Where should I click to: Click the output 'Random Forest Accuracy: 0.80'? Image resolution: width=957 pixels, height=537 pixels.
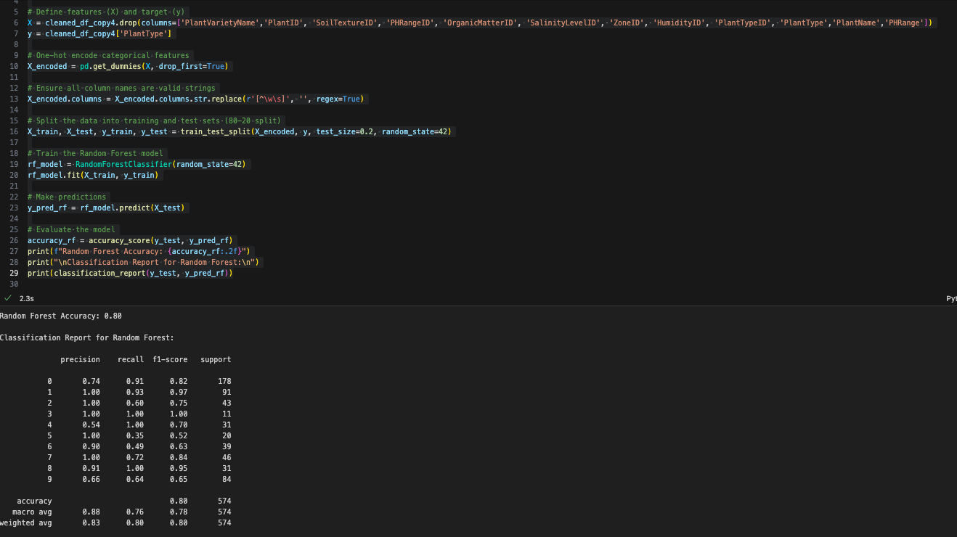point(61,316)
